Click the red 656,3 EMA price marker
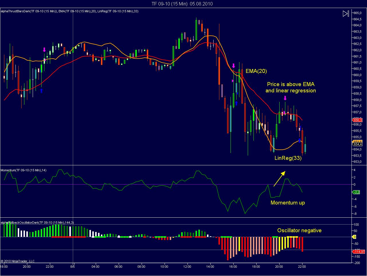 (357, 120)
